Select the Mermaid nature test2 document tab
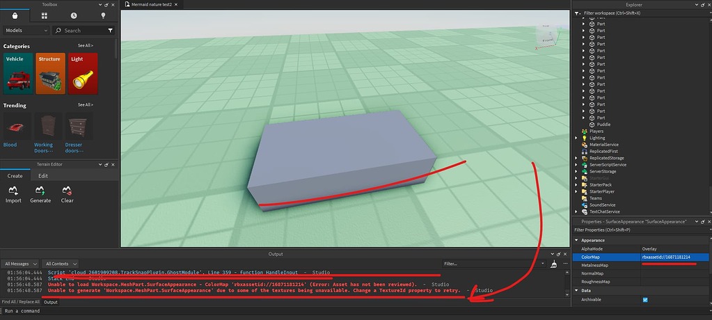Viewport: 712px width, 320px height. click(150, 5)
